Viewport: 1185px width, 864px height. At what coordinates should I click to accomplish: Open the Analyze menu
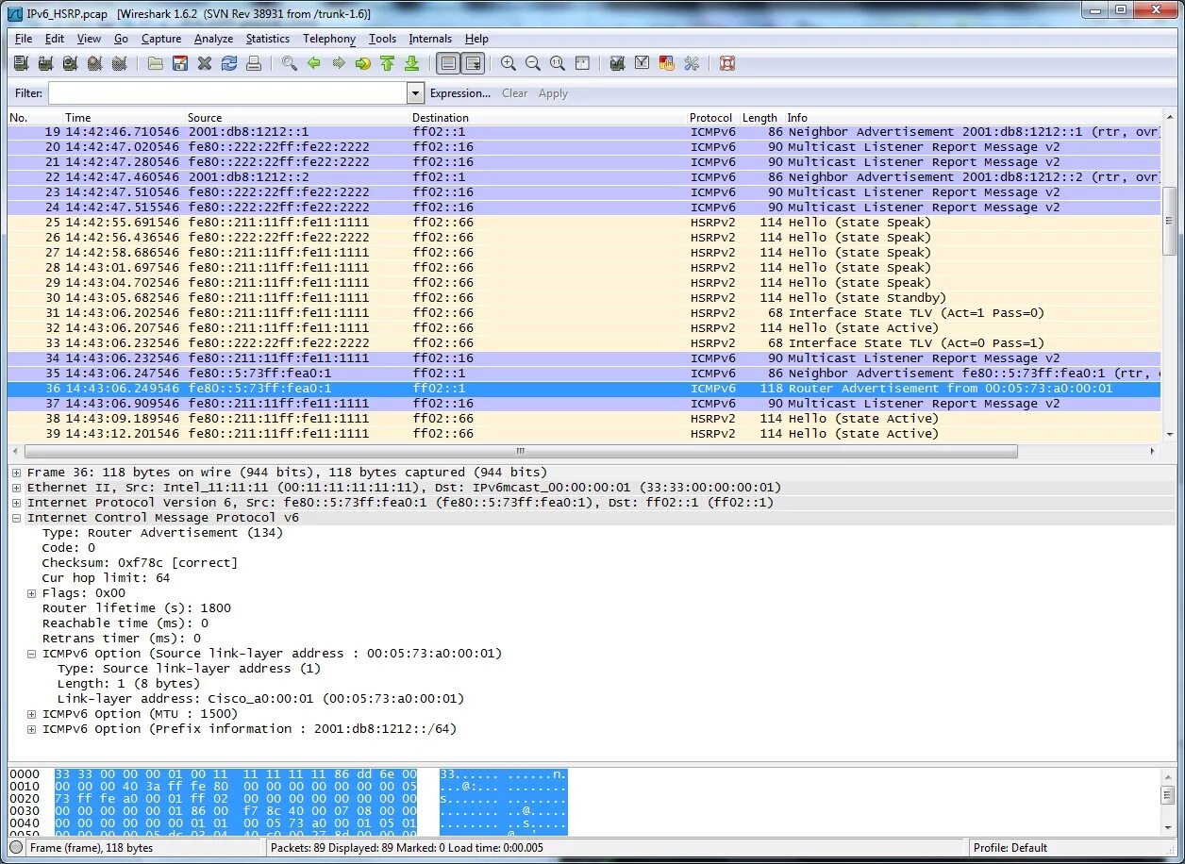click(213, 39)
